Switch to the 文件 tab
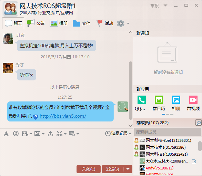The width and height of the screenshot is (202, 176). point(81,23)
